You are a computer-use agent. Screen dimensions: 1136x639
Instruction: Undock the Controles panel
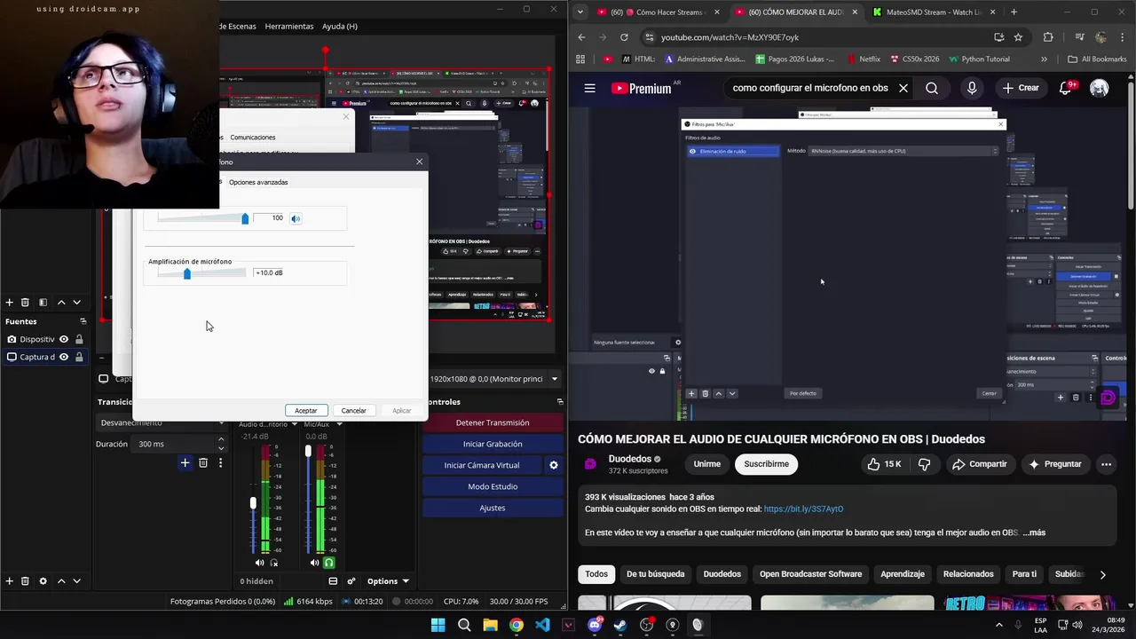pos(559,401)
